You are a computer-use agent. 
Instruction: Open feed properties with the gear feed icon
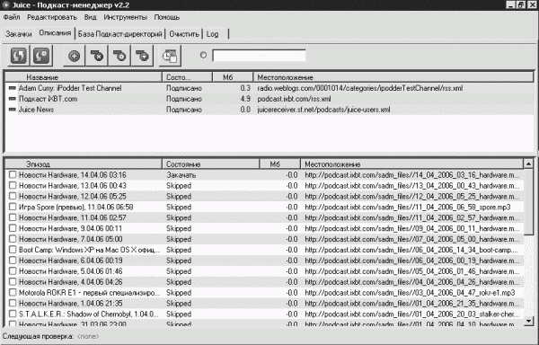point(119,56)
